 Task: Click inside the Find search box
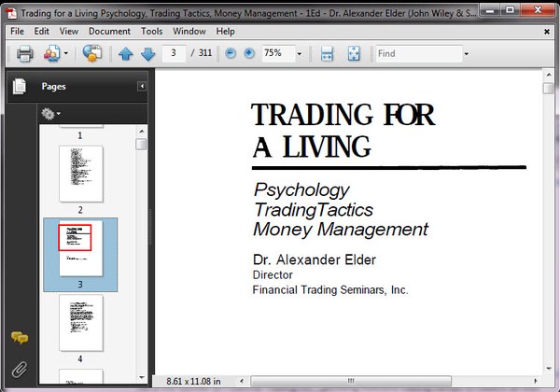click(x=419, y=53)
